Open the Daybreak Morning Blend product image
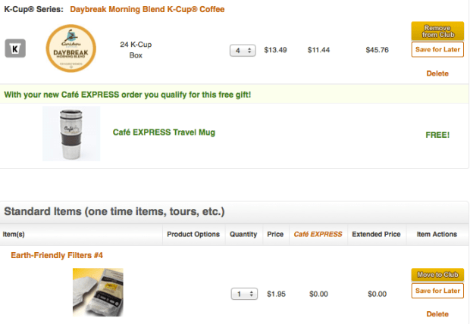 [73, 50]
